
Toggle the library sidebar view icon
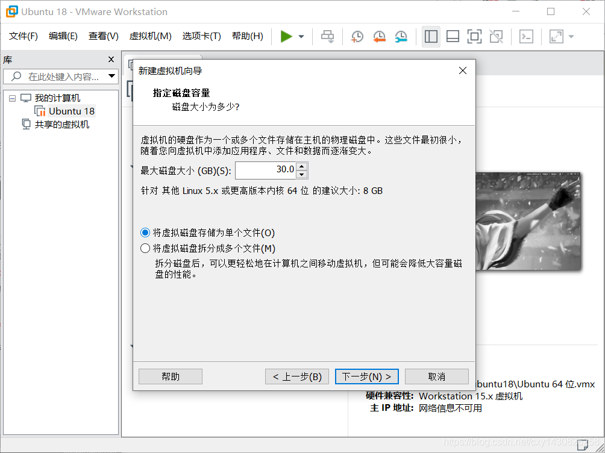pos(431,37)
